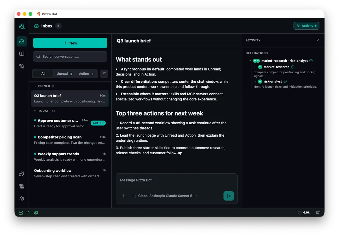Click the MA avatar beside market-research

pyautogui.click(x=260, y=67)
